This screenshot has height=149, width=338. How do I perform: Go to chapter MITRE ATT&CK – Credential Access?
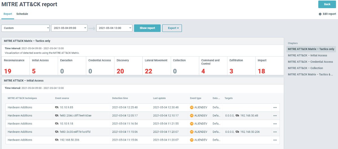click(x=310, y=62)
